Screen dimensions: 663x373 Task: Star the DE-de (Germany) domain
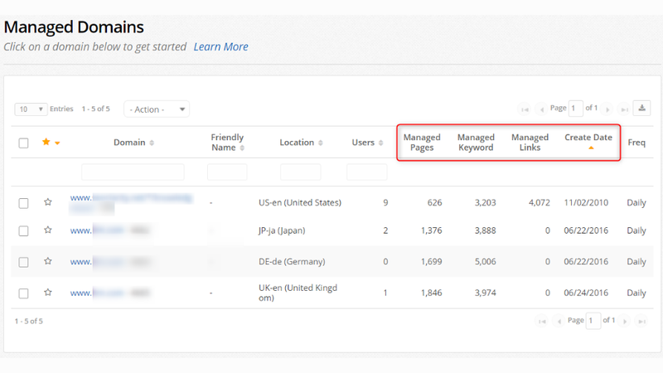pos(48,261)
